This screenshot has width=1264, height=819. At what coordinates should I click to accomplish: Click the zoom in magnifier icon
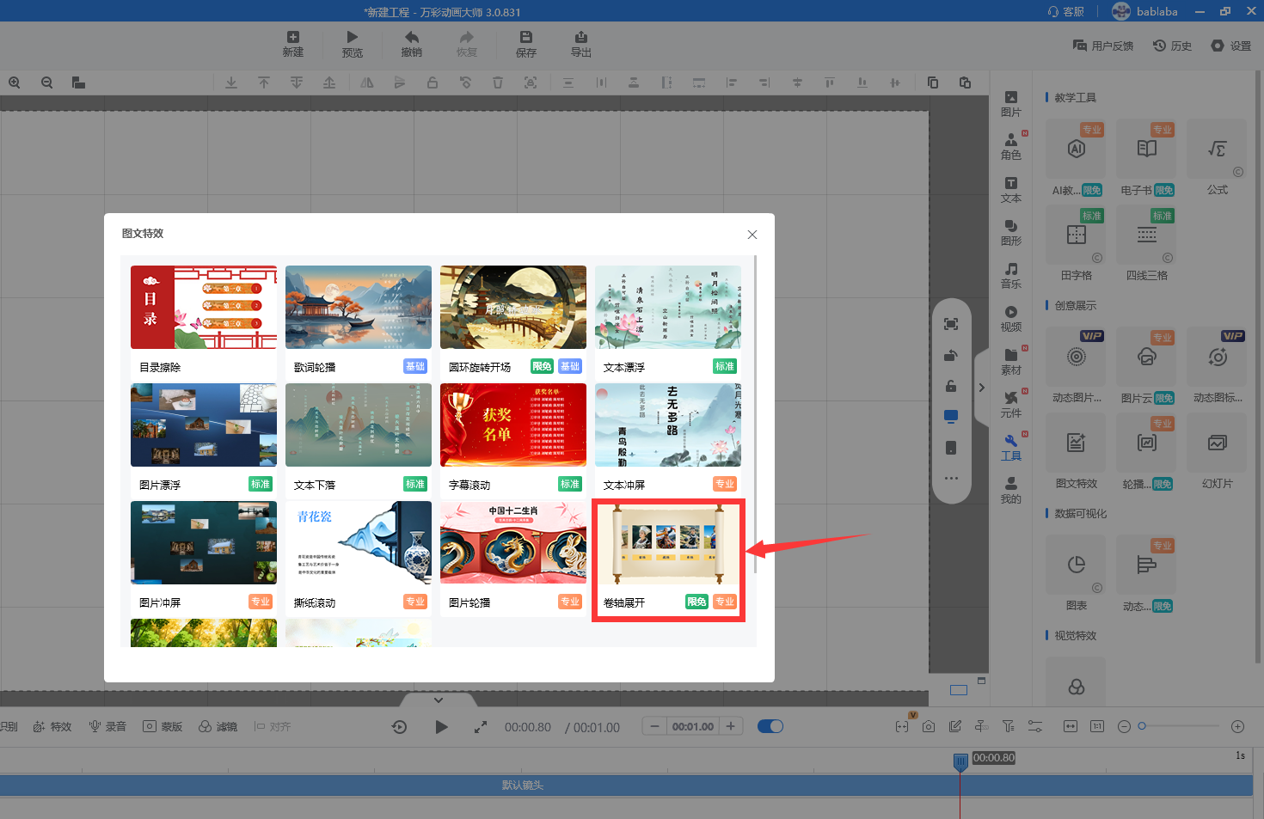tap(15, 83)
